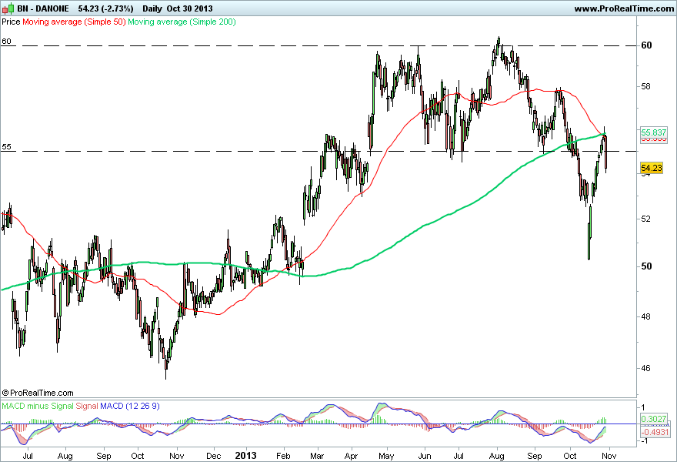Click the Nov 2012 label on the time axis

coord(177,456)
